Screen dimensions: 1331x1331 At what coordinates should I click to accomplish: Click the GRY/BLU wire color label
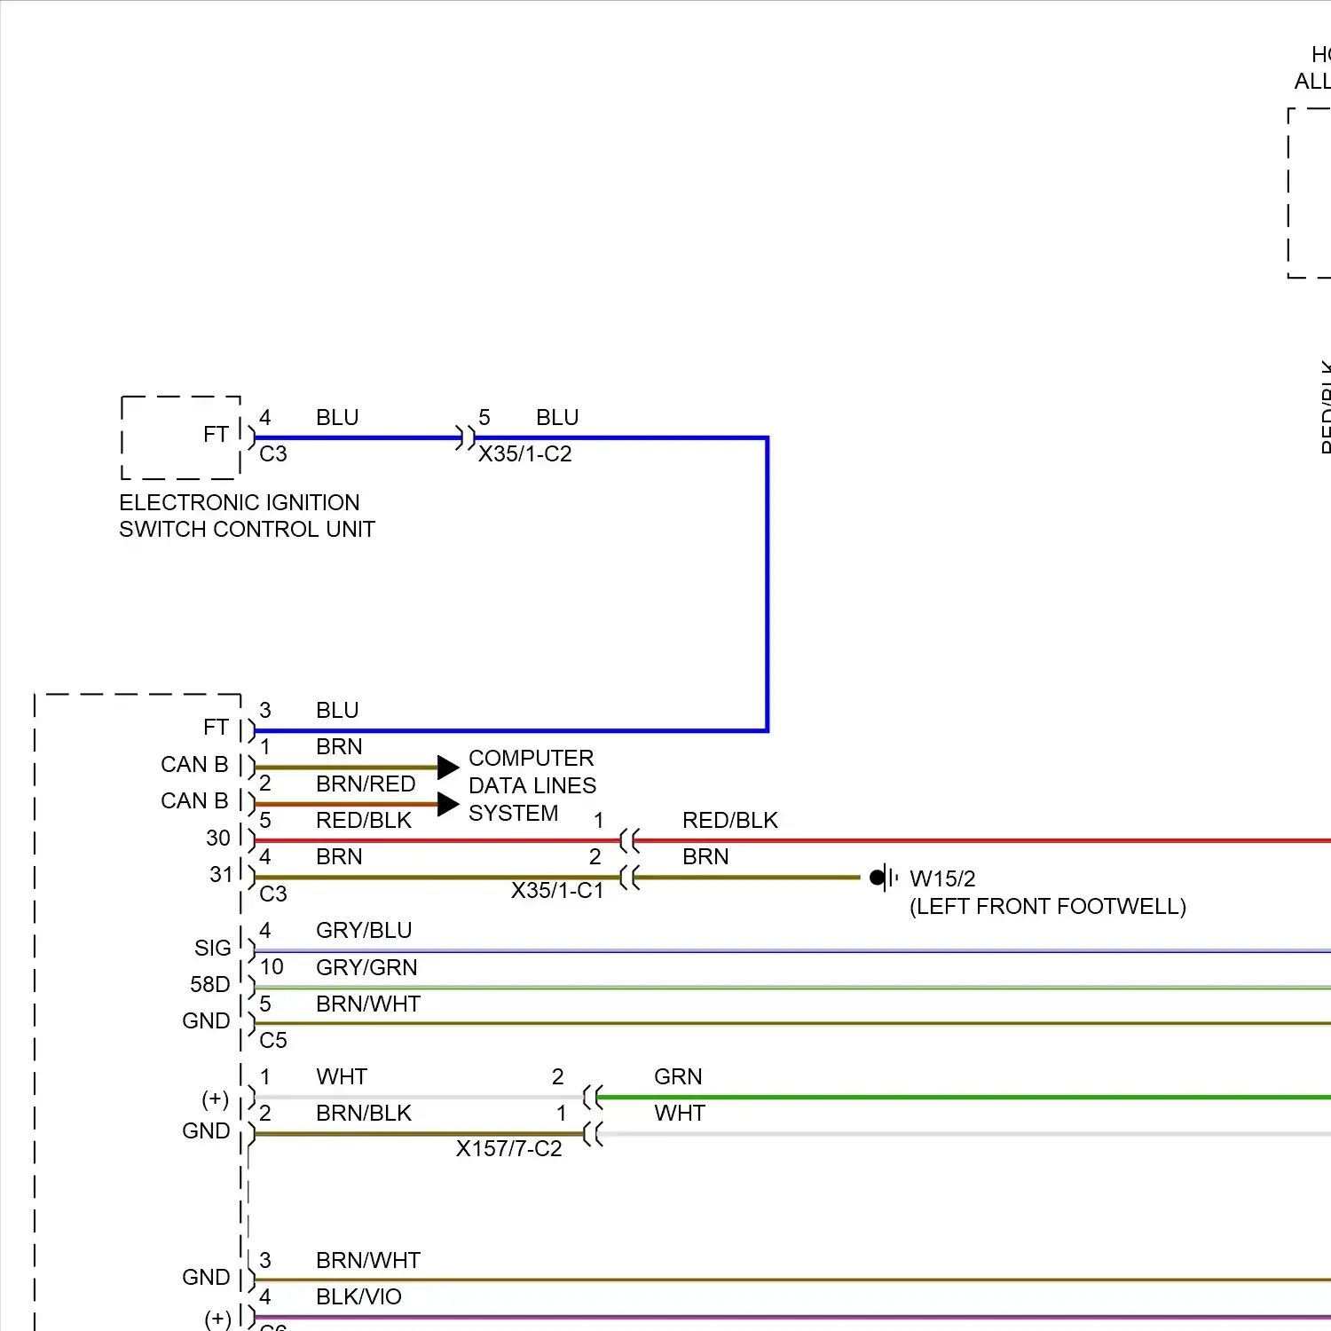364,930
